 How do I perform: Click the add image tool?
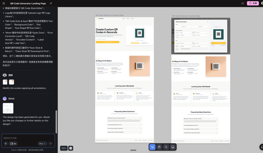click(173, 147)
